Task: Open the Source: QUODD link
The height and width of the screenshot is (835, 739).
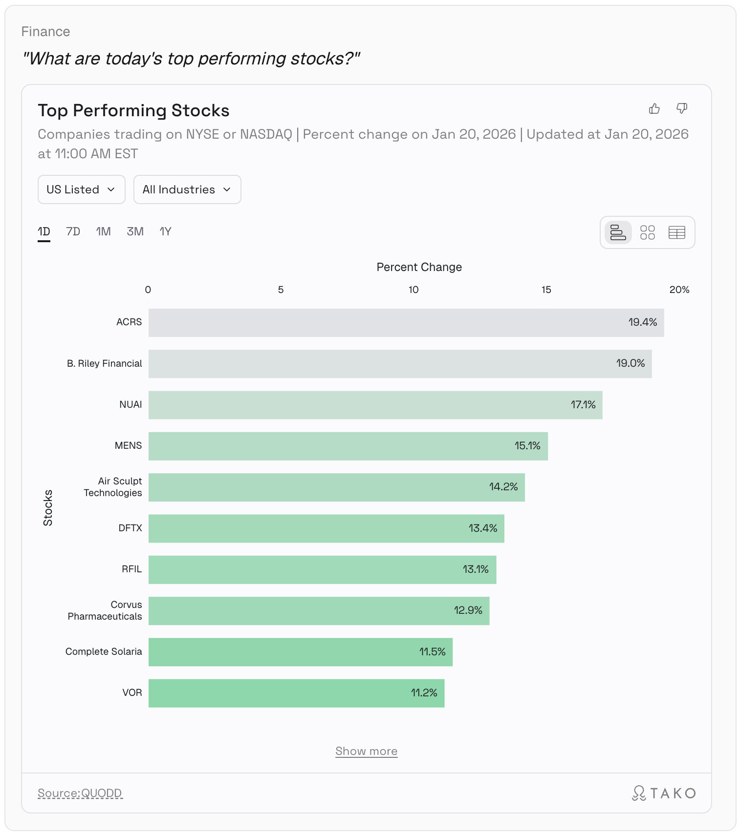Action: pyautogui.click(x=80, y=793)
